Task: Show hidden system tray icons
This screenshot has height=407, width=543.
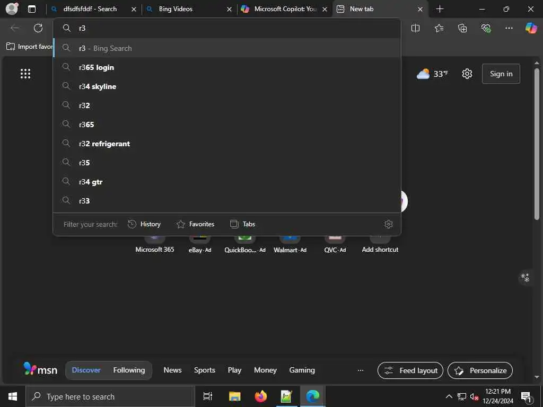Action: click(449, 396)
